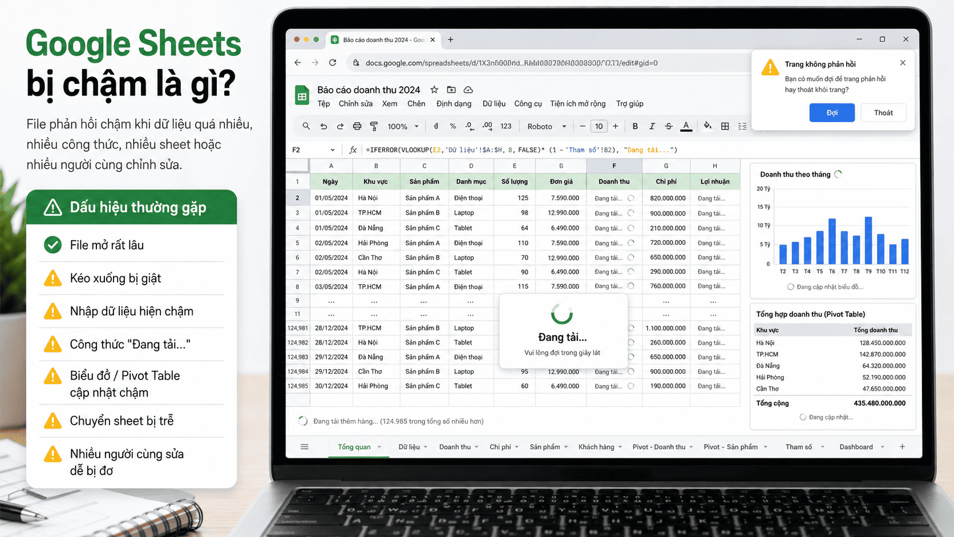Open Khách hàng sheet tab dropdown arrow
Screen dimensions: 954x537
(x=620, y=447)
